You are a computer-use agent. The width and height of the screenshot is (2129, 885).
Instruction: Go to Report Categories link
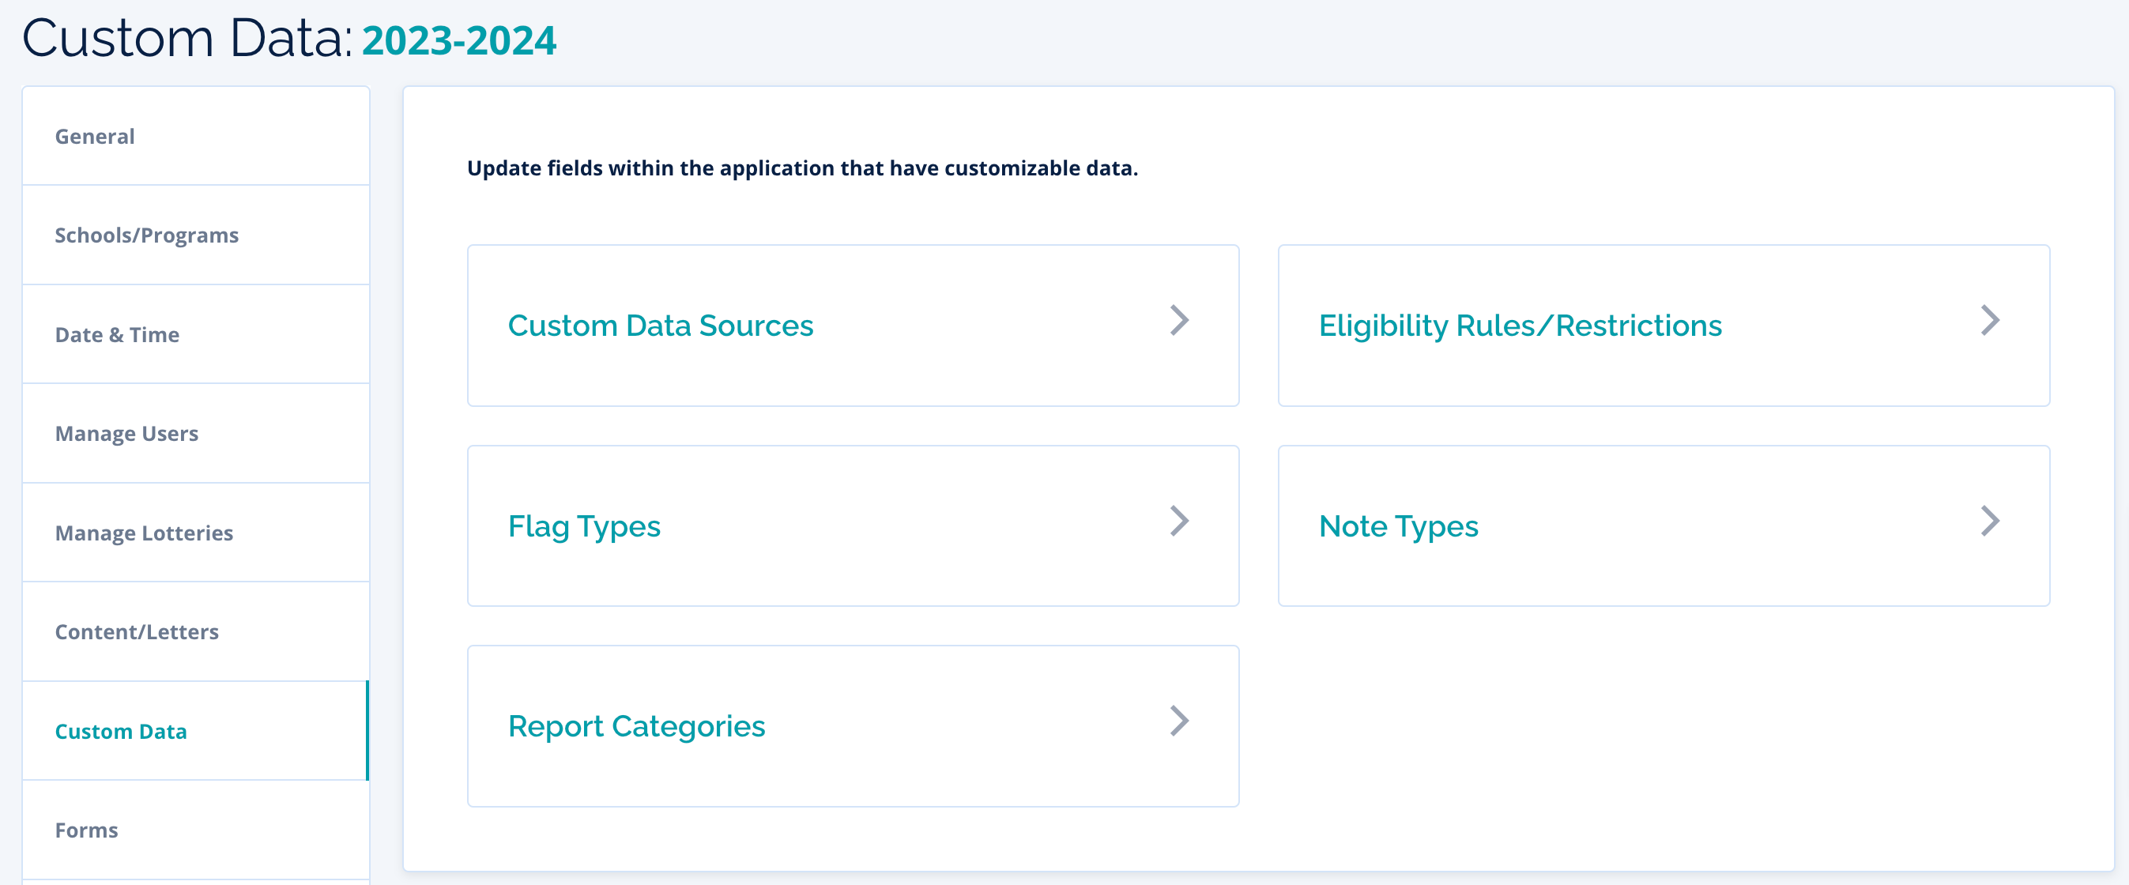[636, 726]
